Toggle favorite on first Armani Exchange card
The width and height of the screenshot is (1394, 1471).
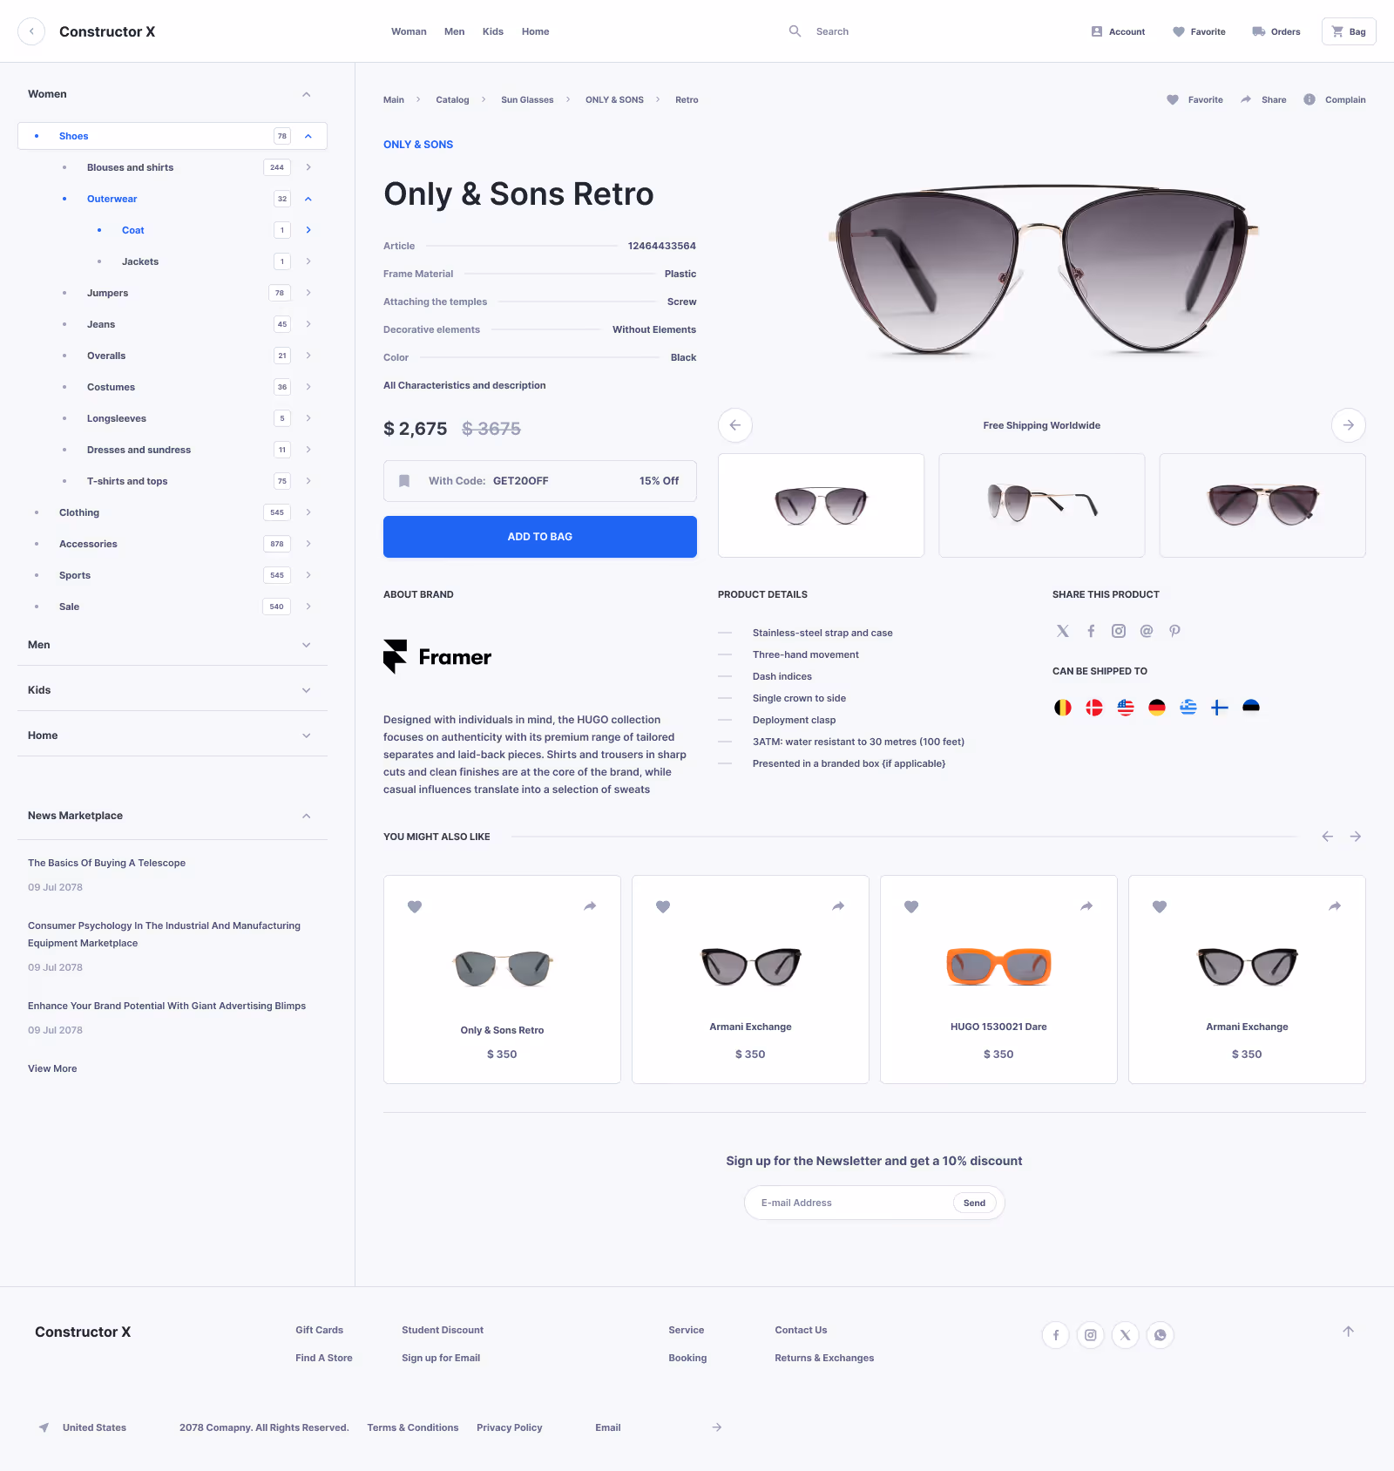coord(663,906)
